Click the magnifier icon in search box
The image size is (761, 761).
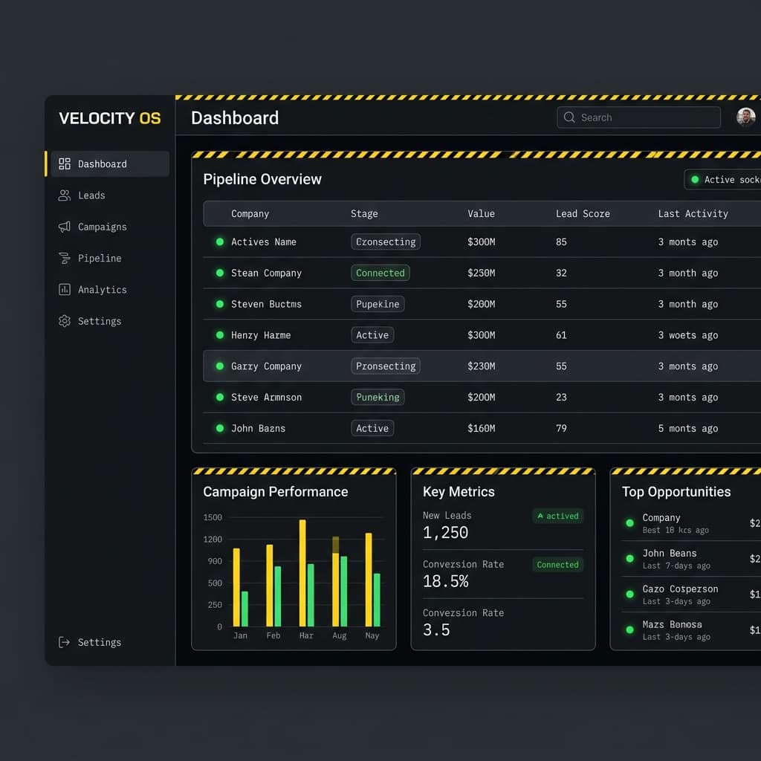pyautogui.click(x=569, y=117)
